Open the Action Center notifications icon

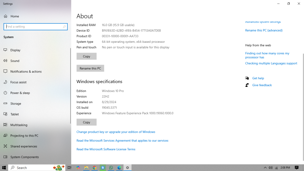tap(297, 168)
